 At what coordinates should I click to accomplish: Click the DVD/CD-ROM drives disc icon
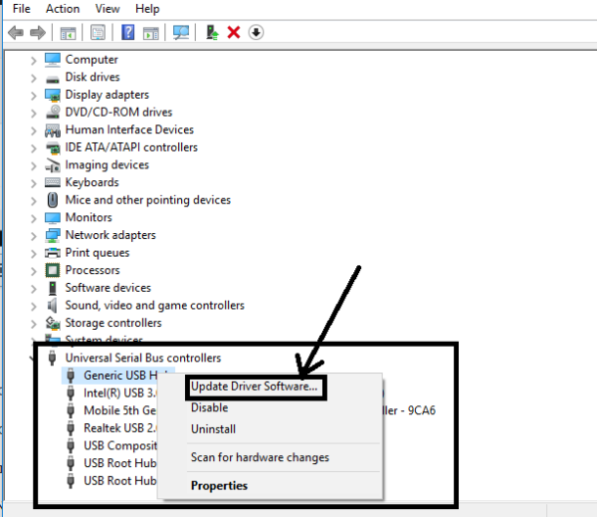(53, 113)
